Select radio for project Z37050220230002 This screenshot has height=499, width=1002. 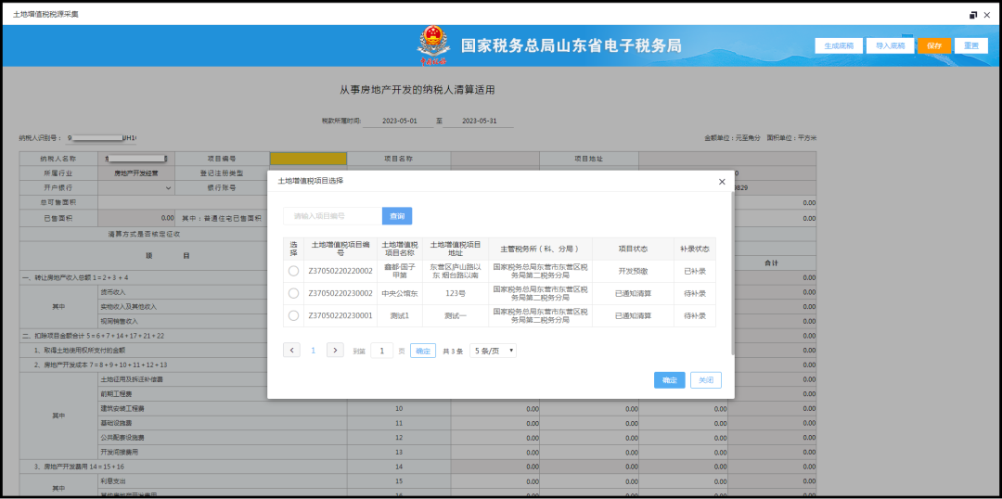(x=293, y=293)
